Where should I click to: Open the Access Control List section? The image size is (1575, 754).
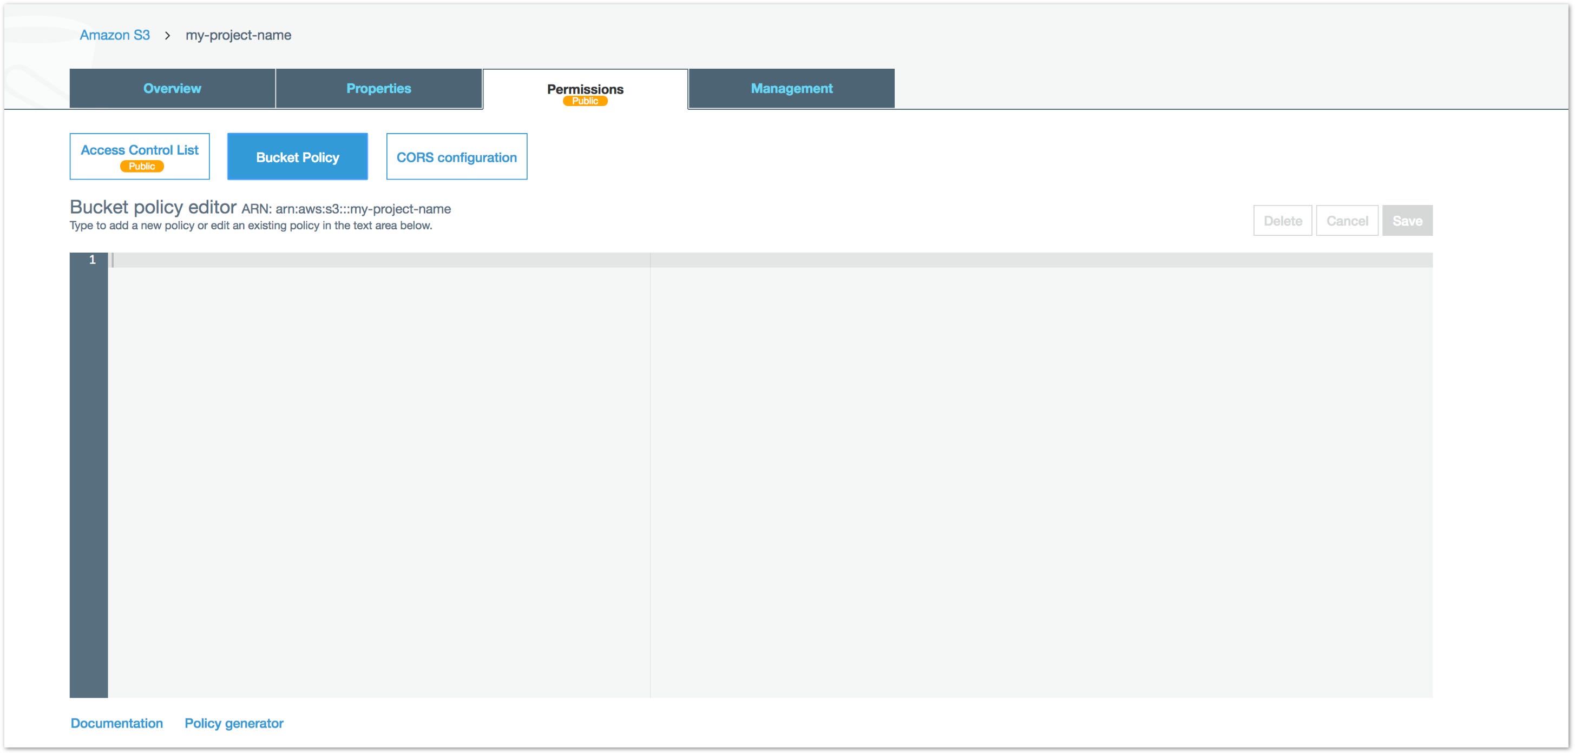(x=140, y=150)
